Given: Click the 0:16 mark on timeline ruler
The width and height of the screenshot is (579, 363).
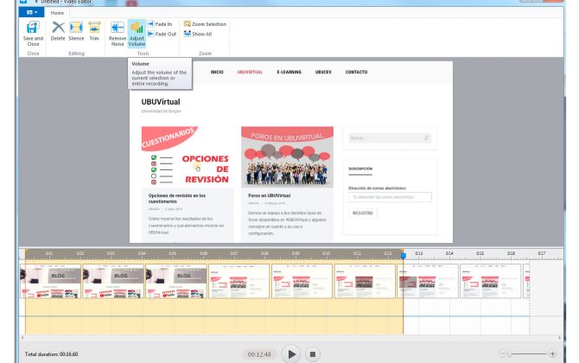Looking at the screenshot, I should [x=511, y=253].
